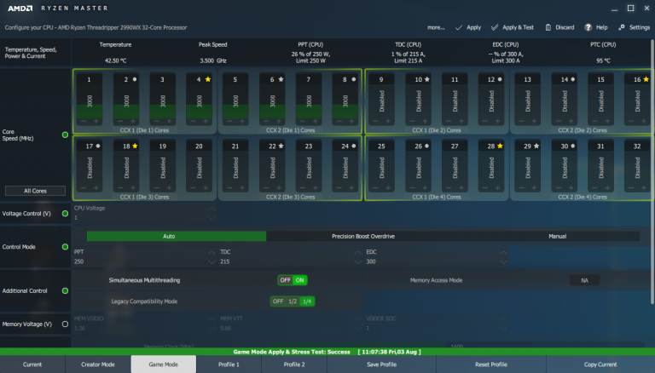Screen dimensions: 655x373
Task: Click the CPU Voltage input field
Action: click(144, 213)
